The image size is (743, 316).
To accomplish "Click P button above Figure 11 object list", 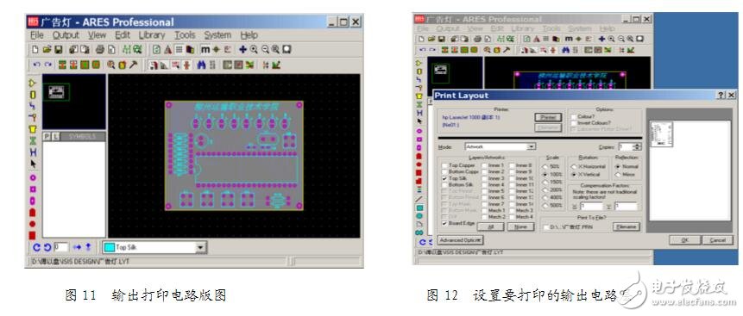I will [x=47, y=136].
